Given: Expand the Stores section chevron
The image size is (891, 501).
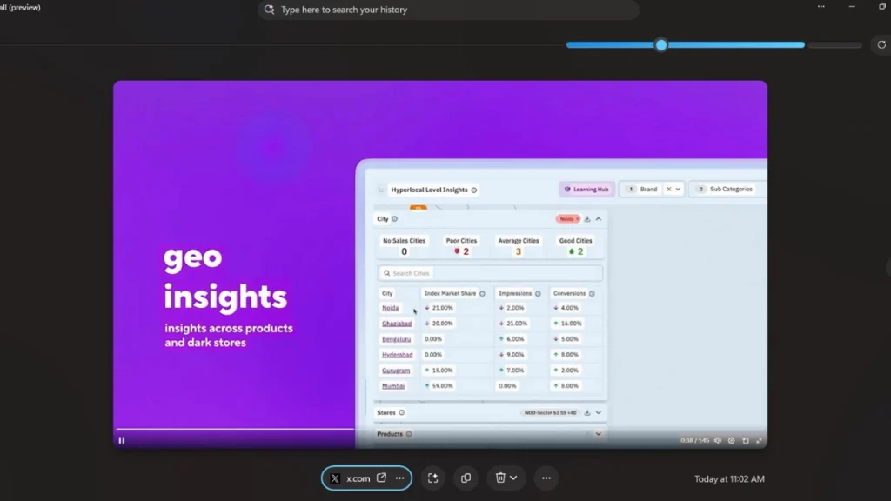Looking at the screenshot, I should tap(599, 412).
